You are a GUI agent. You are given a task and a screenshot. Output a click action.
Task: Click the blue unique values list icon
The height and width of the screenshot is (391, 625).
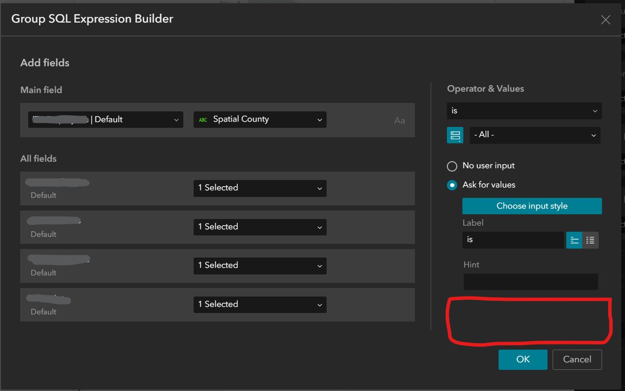pos(455,135)
